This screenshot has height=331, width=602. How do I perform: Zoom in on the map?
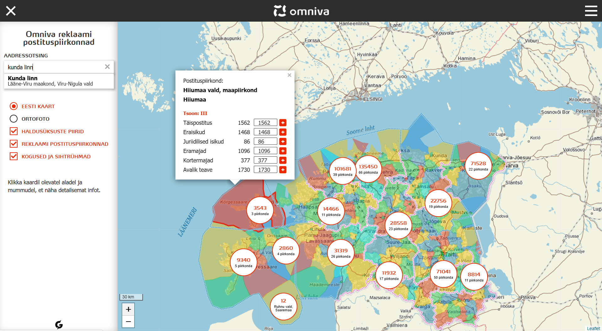[x=128, y=309]
